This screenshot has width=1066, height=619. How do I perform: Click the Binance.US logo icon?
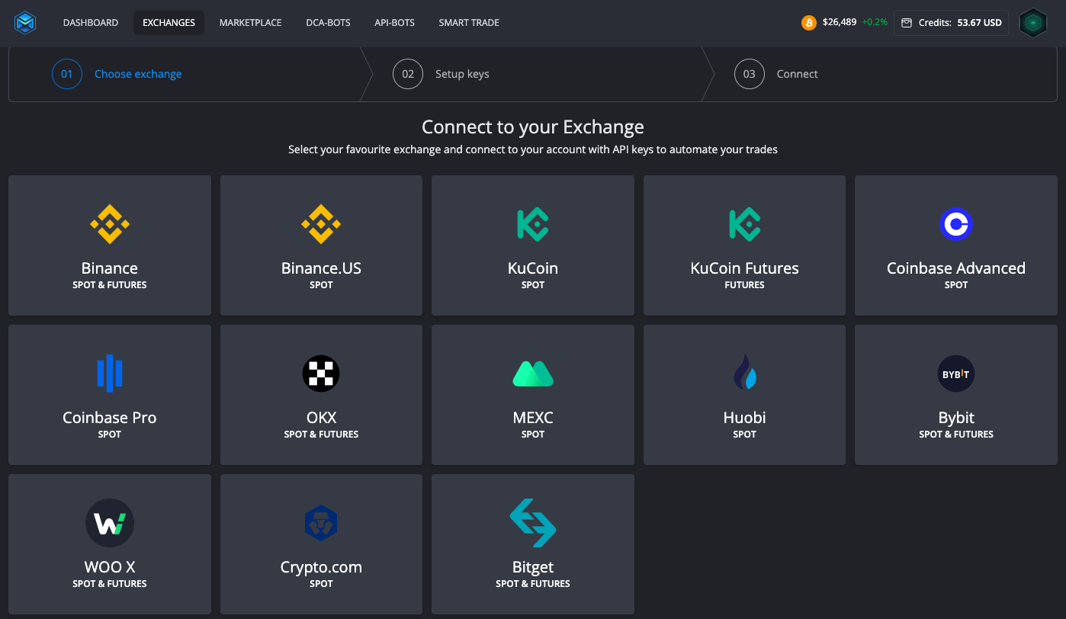tap(321, 224)
